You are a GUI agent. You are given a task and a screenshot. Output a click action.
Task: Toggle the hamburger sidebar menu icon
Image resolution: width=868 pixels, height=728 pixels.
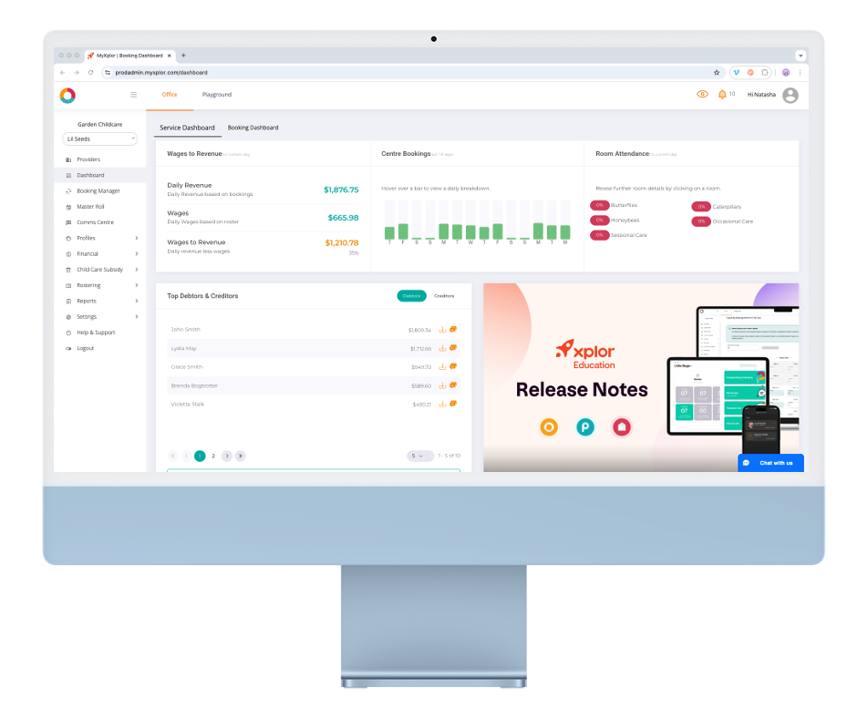point(133,95)
